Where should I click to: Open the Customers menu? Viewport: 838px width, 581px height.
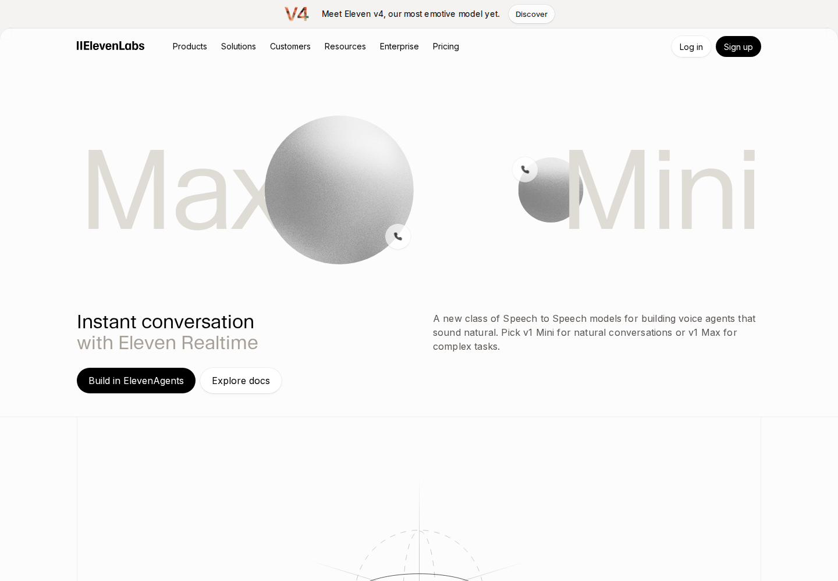tap(290, 46)
